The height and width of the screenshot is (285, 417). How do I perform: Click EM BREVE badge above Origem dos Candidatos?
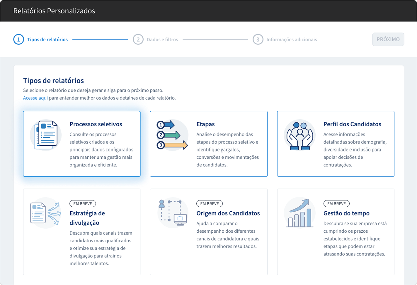pyautogui.click(x=210, y=204)
